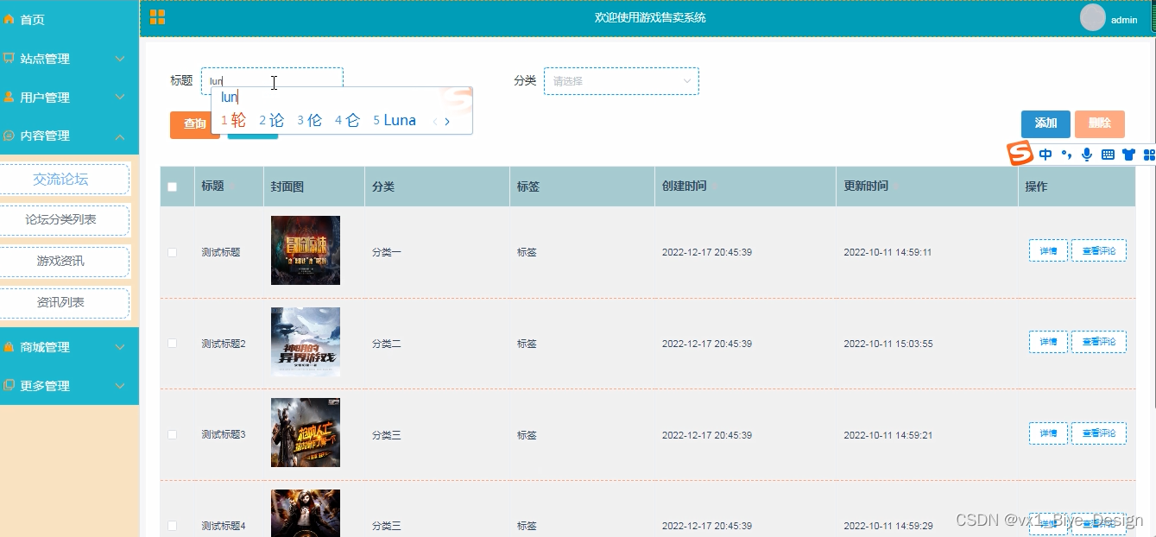Screen dimensions: 1156x537
Task: Click next page arrow in IME candidate list
Action: (447, 122)
